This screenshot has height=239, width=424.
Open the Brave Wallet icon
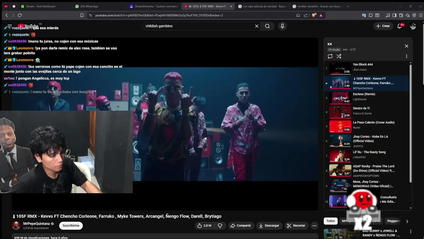(x=401, y=15)
